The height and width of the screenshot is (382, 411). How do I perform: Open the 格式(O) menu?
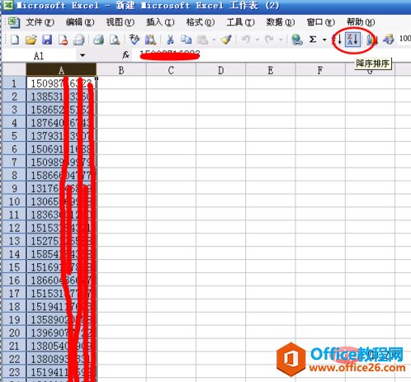click(x=201, y=22)
